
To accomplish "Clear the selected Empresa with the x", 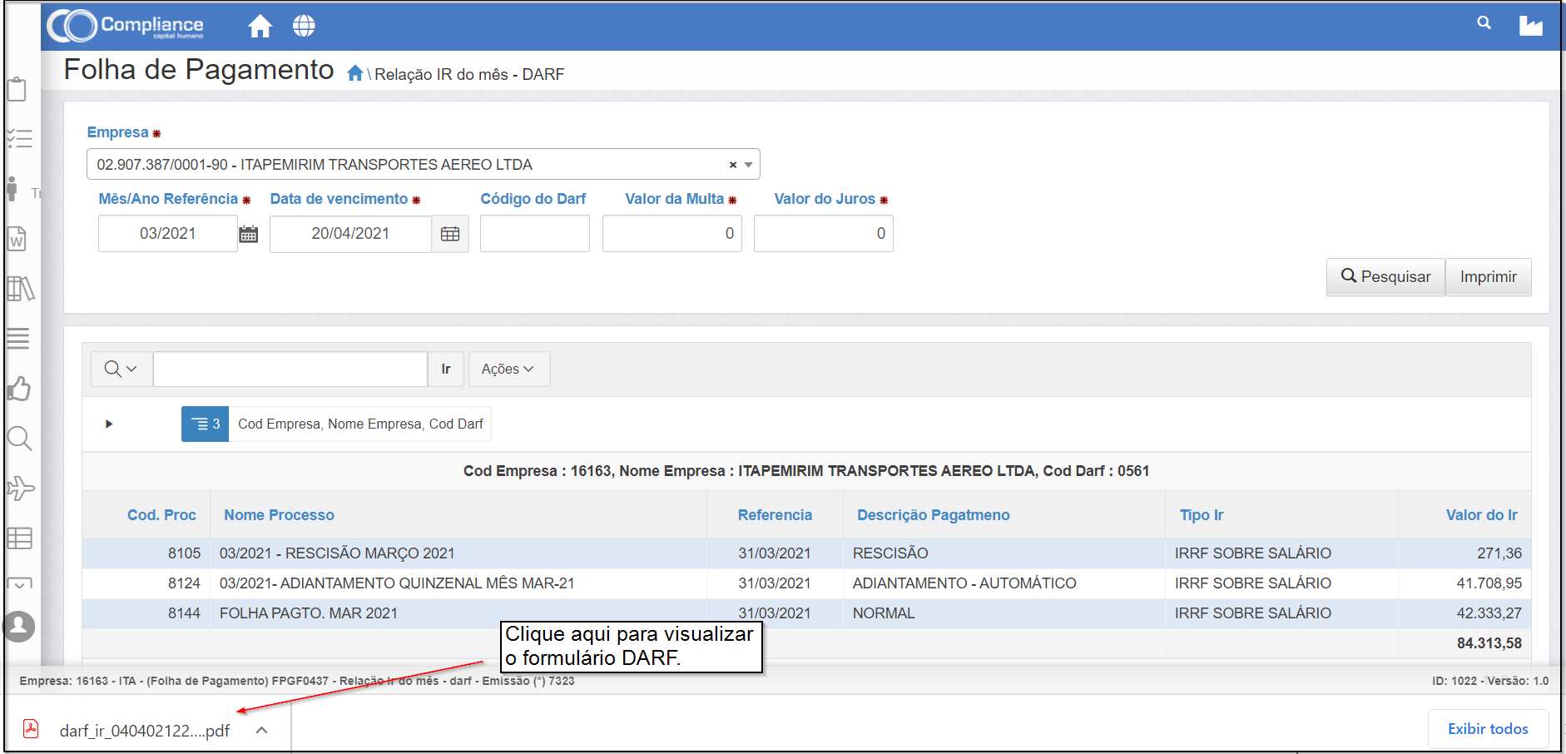I will 733,165.
